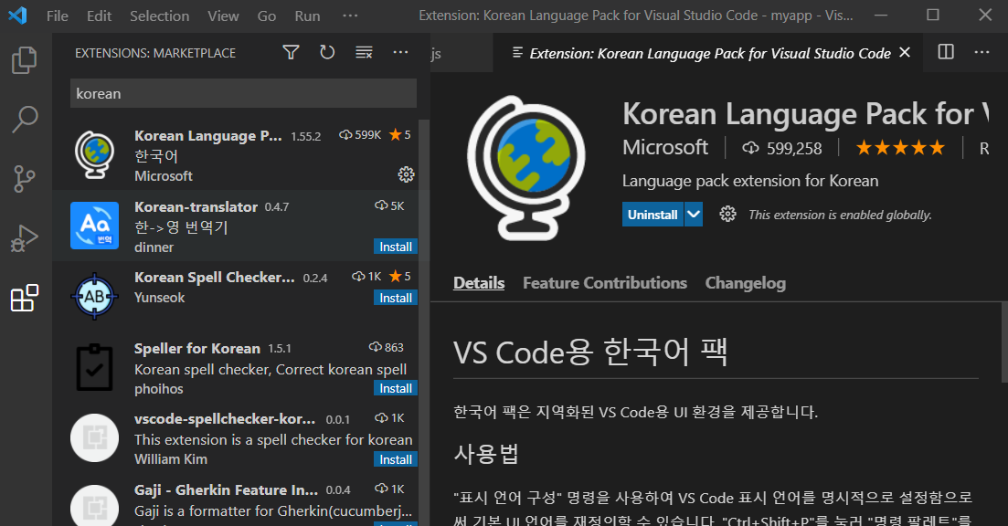Screen dimensions: 1008x526
Task: Minimize the VS Code window
Action: pyautogui.click(x=881, y=15)
